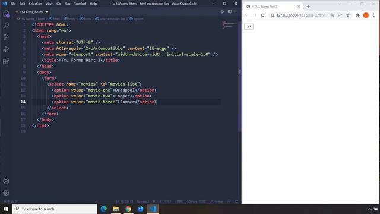Open the Run menu

[67, 4]
